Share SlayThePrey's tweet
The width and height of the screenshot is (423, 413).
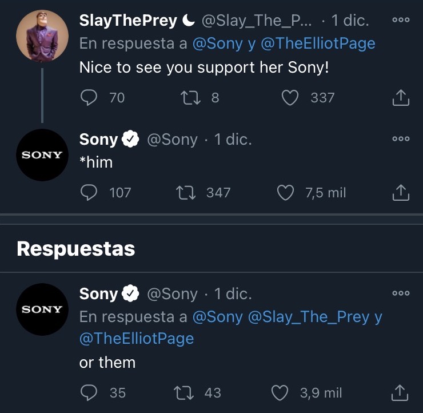pyautogui.click(x=401, y=98)
